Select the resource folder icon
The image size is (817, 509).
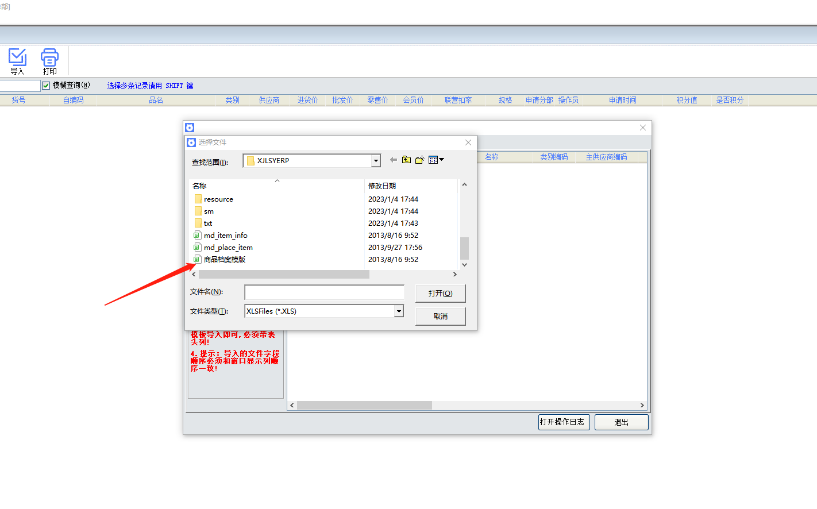pyautogui.click(x=198, y=199)
